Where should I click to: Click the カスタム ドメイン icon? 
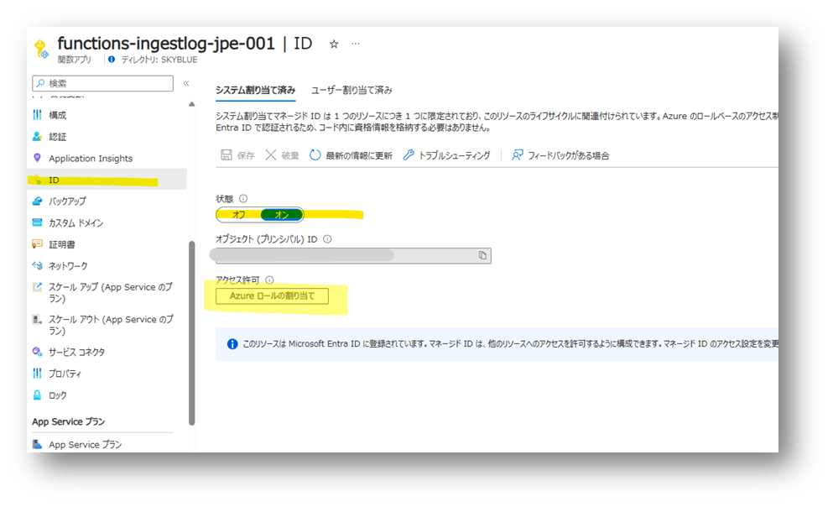(37, 222)
